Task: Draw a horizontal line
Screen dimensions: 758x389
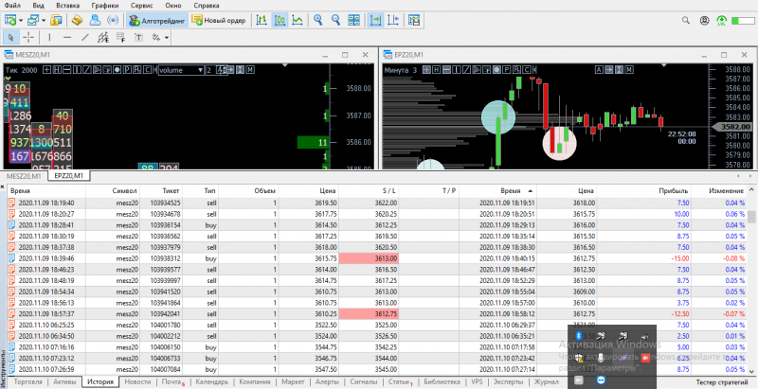Action: pyautogui.click(x=67, y=37)
